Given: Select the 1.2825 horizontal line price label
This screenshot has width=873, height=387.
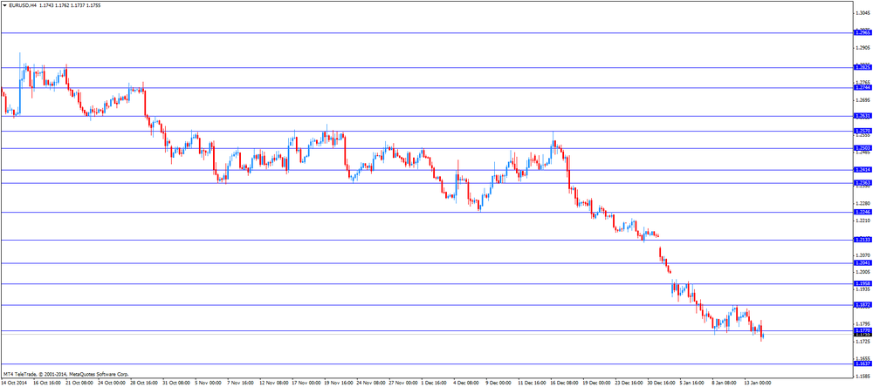Looking at the screenshot, I should (863, 67).
